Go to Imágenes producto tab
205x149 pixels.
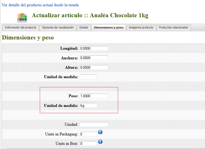point(141,27)
